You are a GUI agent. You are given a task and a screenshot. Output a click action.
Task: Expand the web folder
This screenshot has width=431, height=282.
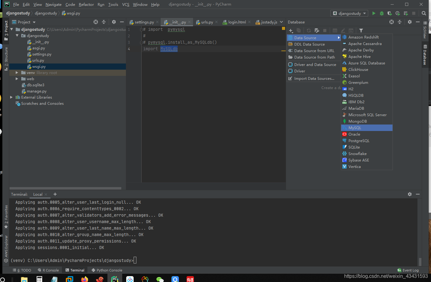pos(17,79)
